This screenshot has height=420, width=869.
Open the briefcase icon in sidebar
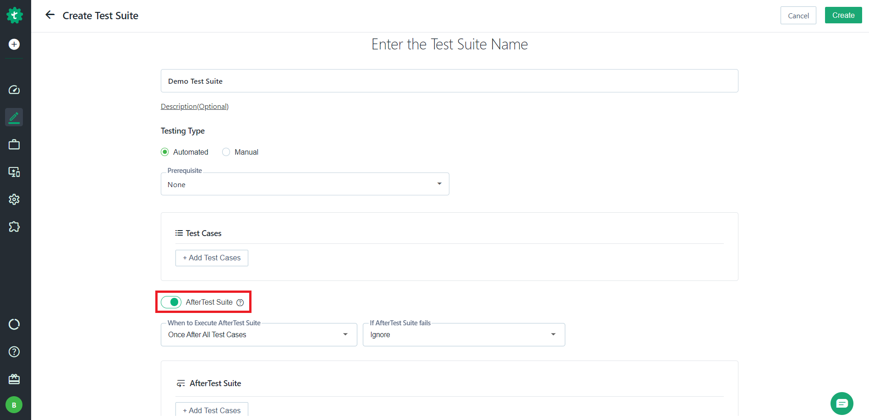(x=14, y=145)
